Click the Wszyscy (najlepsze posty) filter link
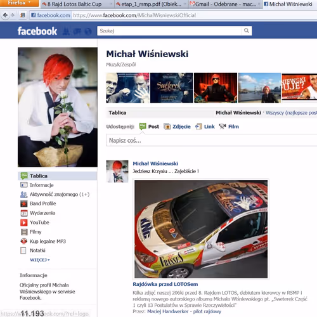317x317 pixels. click(x=291, y=113)
